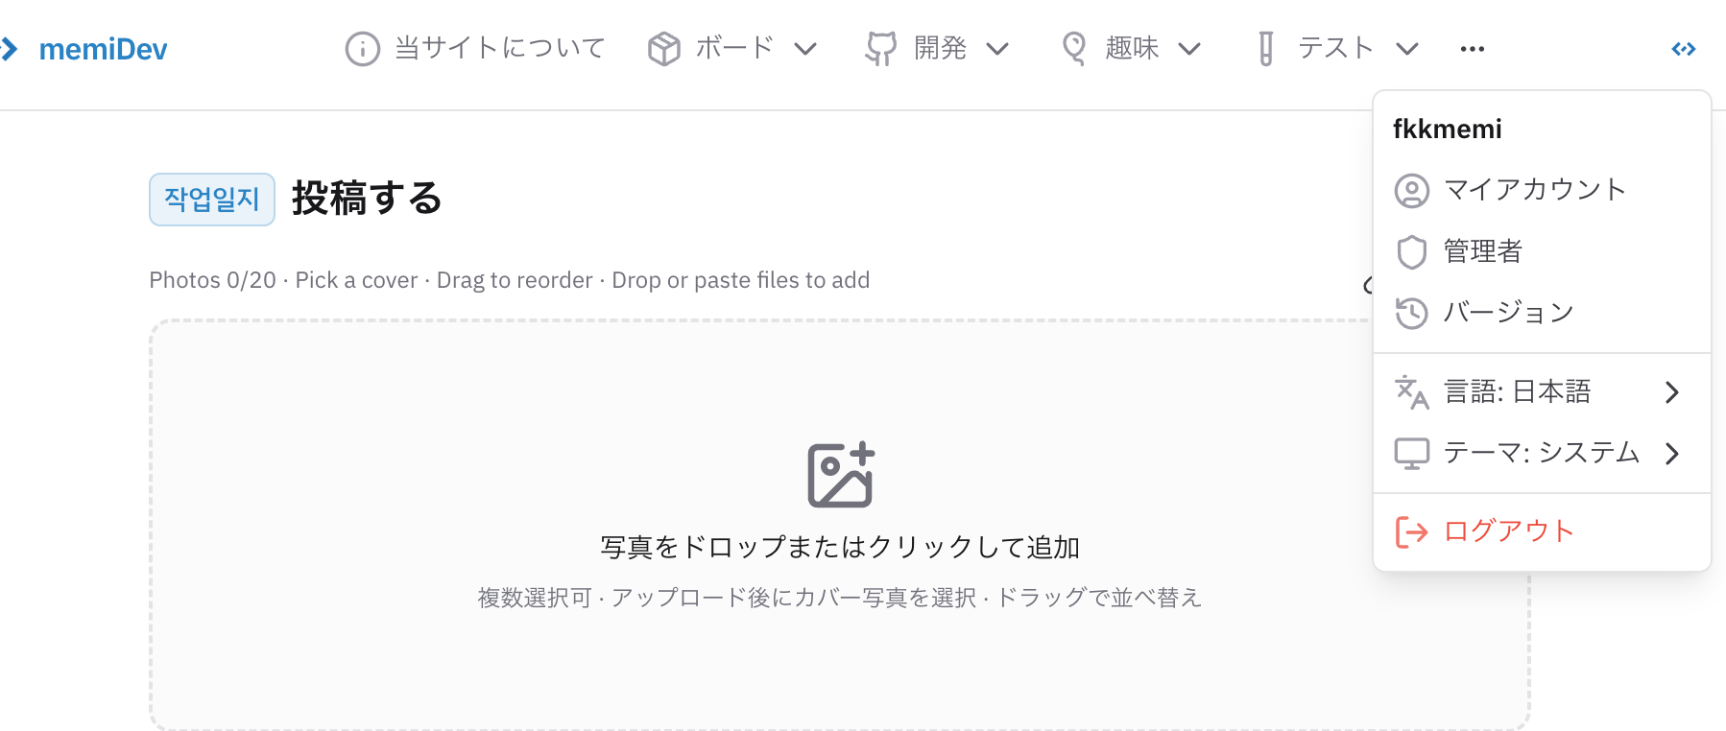1726x731 pixels.
Task: Click the 複数選択可 upload instructions text
Action: [840, 598]
